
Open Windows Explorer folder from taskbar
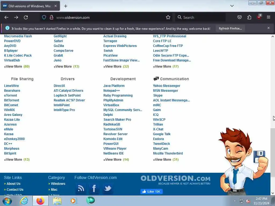tap(57, 201)
